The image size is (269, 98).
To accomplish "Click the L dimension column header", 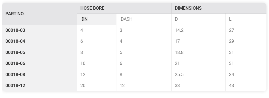I will click(x=246, y=19).
